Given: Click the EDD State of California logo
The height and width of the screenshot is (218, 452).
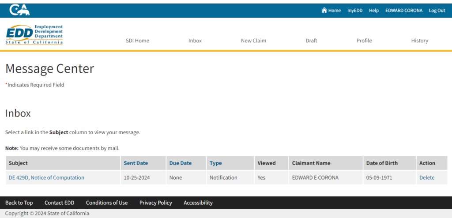Looking at the screenshot, I should pos(34,35).
